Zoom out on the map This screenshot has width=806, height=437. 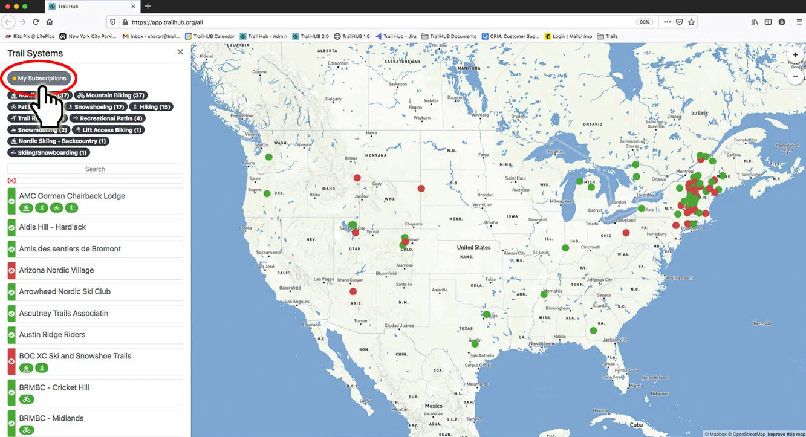pos(796,77)
